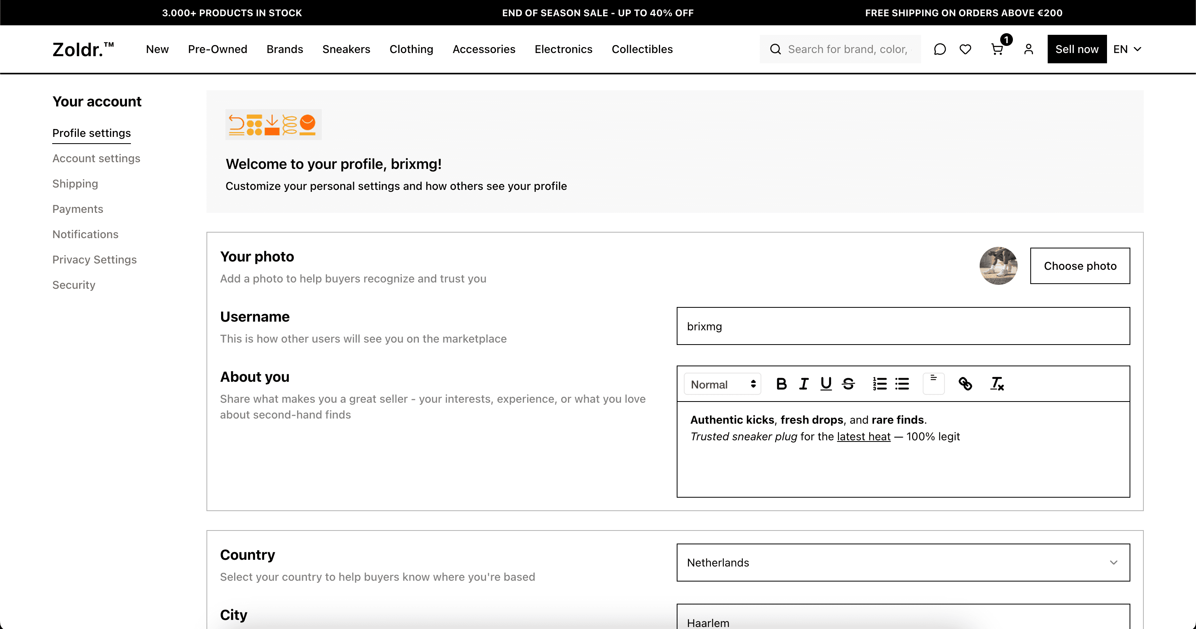Screen dimensions: 1196x629
Task: Insert an ordered list in About you
Action: point(879,384)
